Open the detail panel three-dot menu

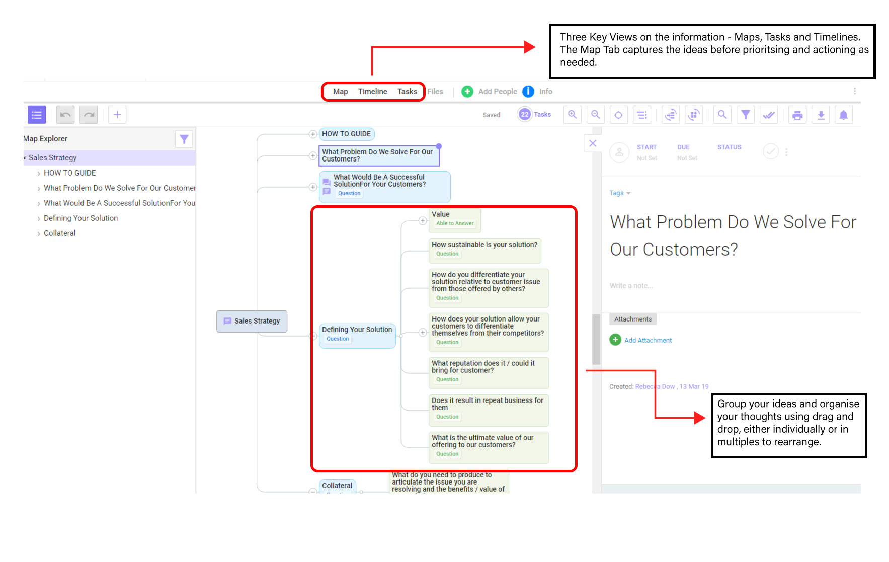tap(786, 152)
